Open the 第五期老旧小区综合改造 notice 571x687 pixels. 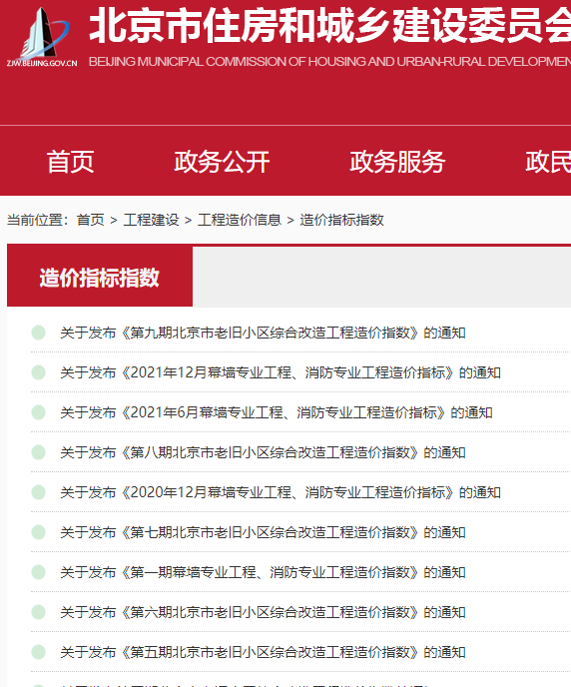point(263,652)
